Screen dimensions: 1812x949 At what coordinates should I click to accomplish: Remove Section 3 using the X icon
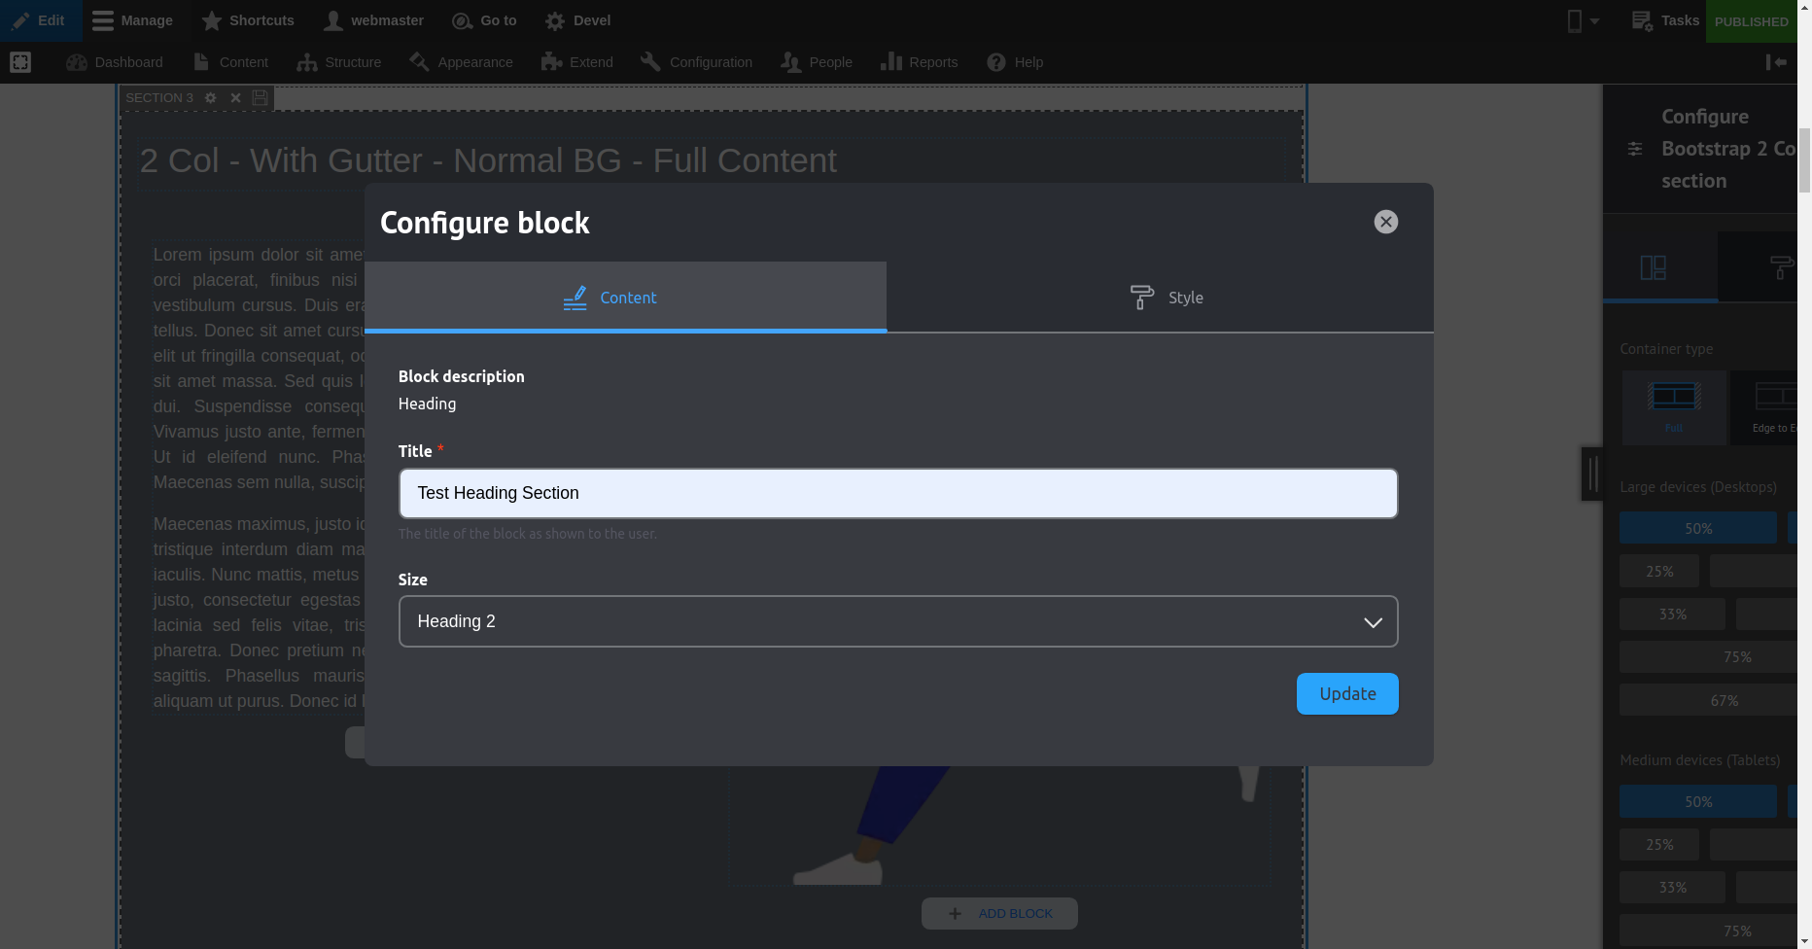pyautogui.click(x=234, y=97)
